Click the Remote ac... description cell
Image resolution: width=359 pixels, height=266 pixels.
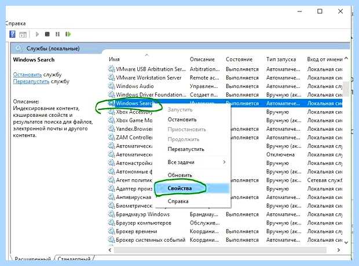pos(204,77)
